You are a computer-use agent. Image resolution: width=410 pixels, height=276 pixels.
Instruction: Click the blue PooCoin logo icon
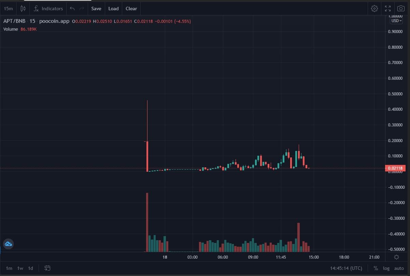click(x=8, y=244)
